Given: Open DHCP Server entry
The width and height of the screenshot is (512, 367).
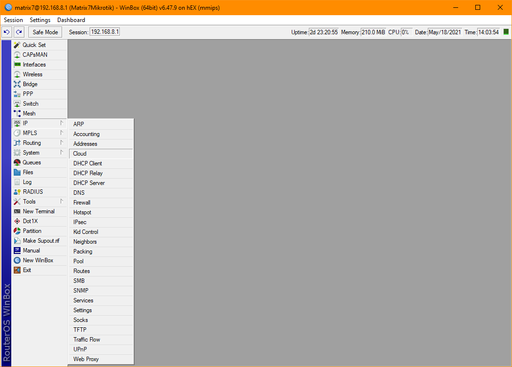Looking at the screenshot, I should tap(101, 183).
